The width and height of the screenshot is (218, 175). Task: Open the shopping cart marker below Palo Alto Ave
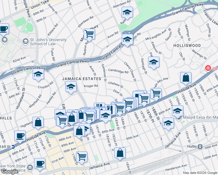tap(156, 94)
